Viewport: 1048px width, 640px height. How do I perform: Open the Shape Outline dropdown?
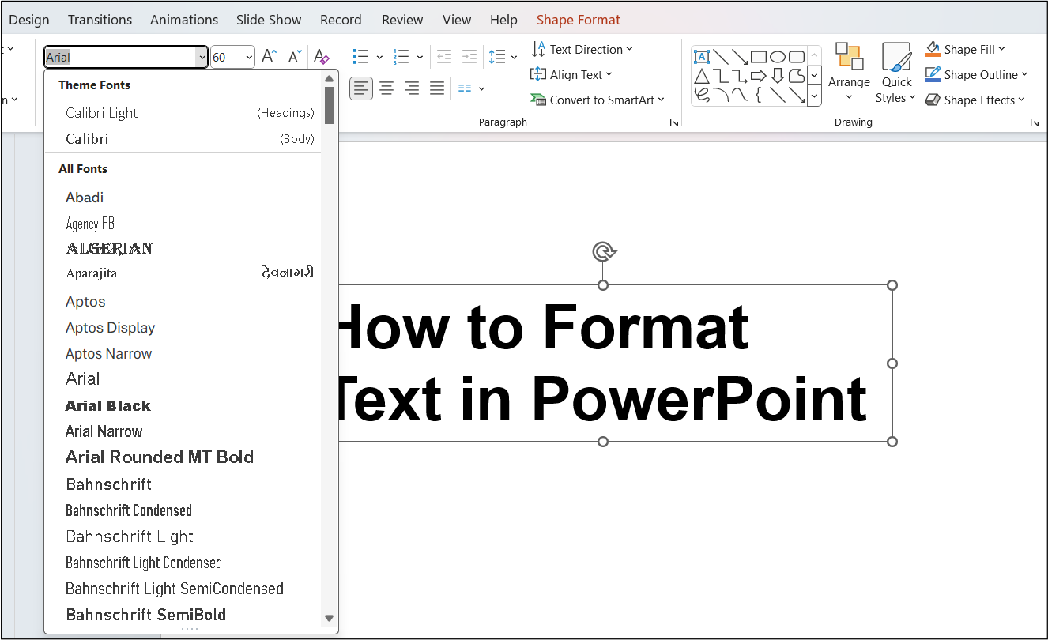(976, 74)
